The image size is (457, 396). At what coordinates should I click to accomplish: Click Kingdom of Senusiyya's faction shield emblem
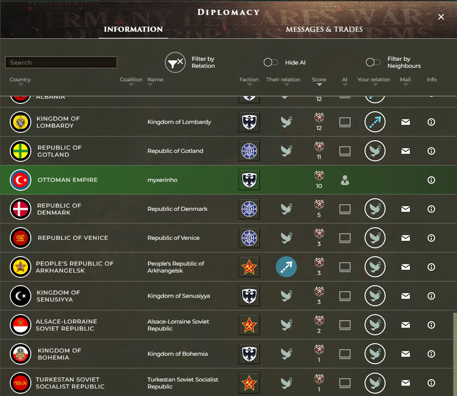[x=249, y=295]
